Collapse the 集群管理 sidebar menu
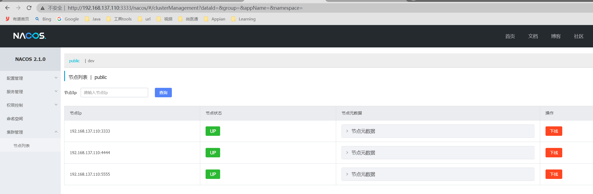Image resolution: width=593 pixels, height=194 pixels. (30, 132)
